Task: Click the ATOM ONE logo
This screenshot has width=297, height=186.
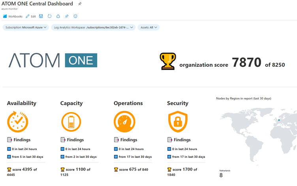Action: [53, 60]
